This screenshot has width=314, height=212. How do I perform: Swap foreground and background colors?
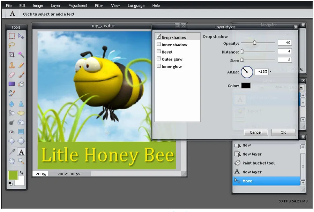tap(21, 173)
